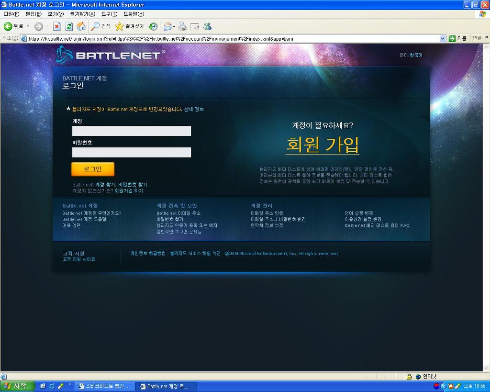Image resolution: width=490 pixels, height=392 pixels.
Task: Open the 시작 Start button
Action: tap(17, 386)
